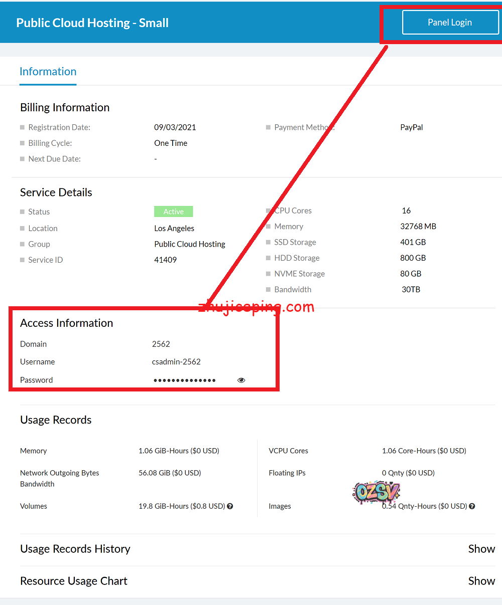502x605 pixels.
Task: Click the help icon beside Images usage
Action: 472,506
